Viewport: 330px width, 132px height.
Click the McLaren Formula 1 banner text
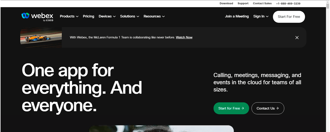coord(122,37)
